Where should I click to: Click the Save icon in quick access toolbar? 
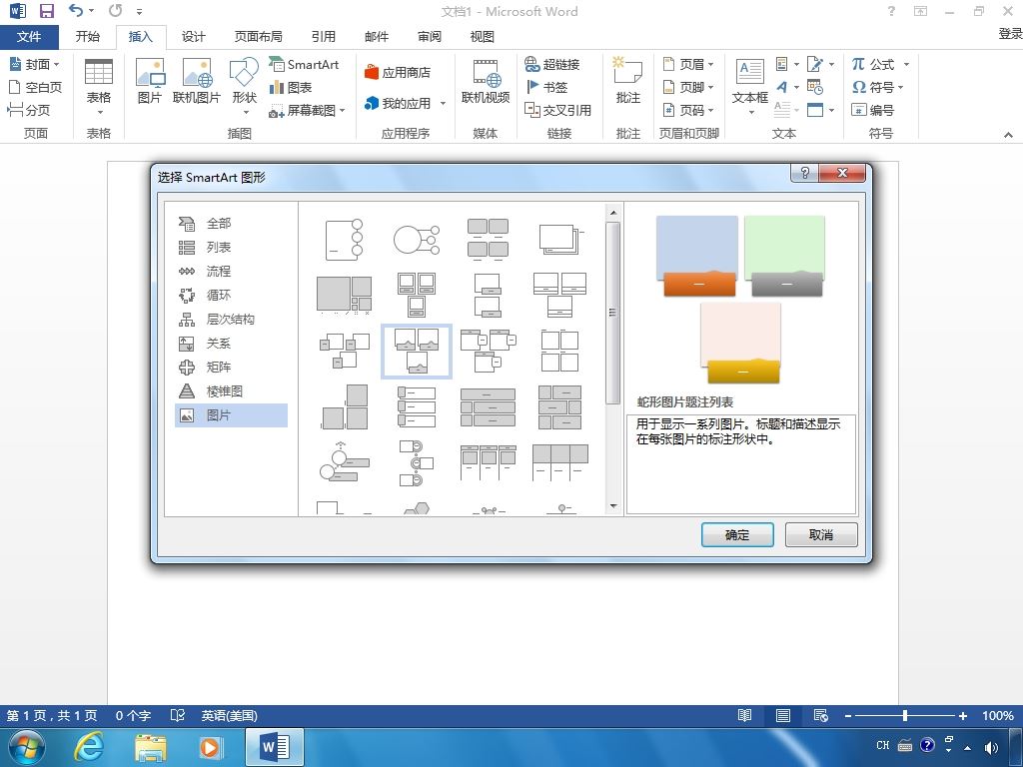(x=46, y=11)
